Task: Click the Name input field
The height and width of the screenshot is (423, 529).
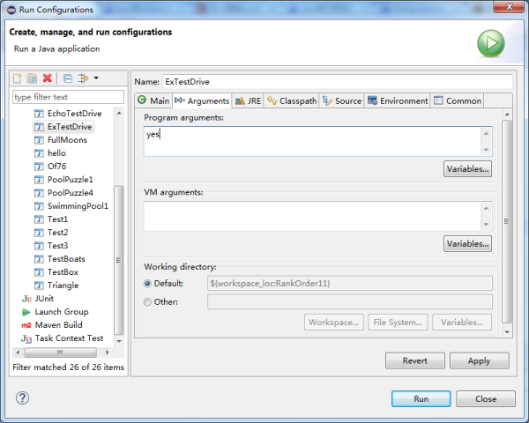Action: pyautogui.click(x=338, y=82)
